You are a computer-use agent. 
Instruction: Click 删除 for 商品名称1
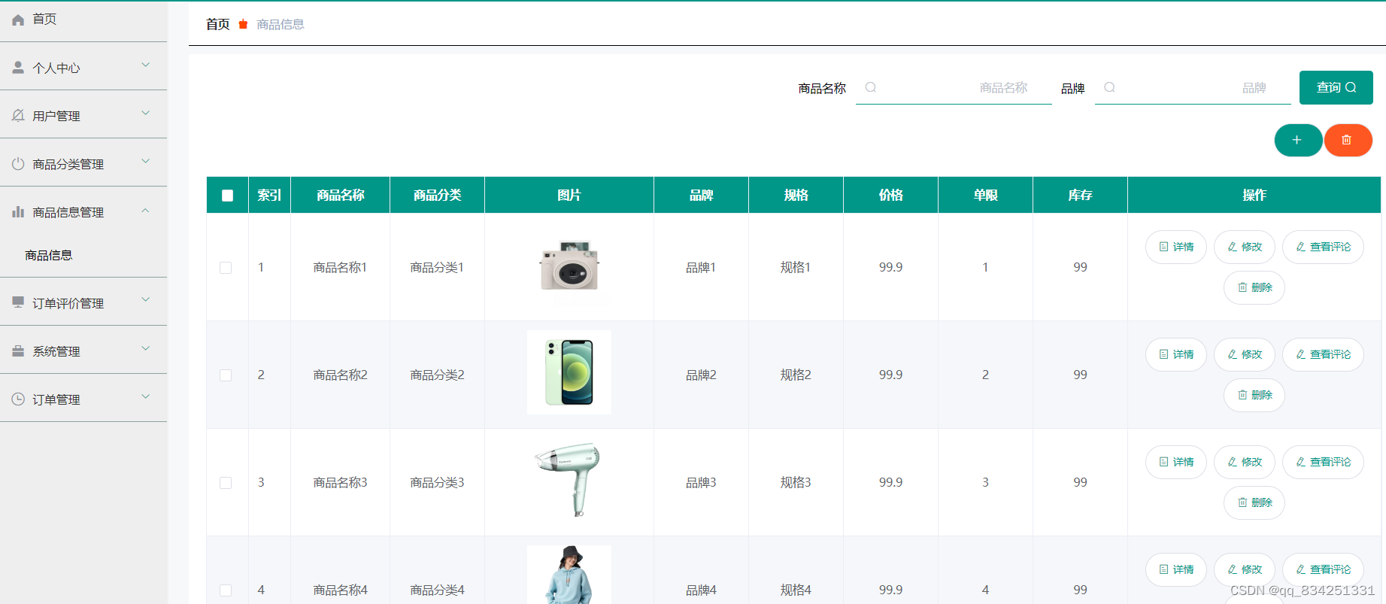click(x=1254, y=287)
